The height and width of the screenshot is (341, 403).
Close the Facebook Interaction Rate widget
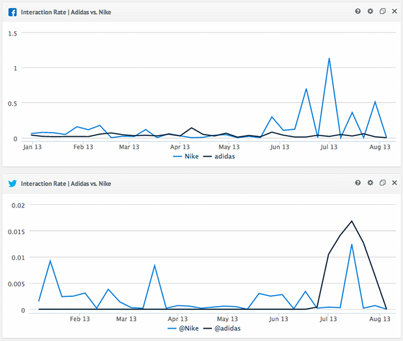point(395,11)
